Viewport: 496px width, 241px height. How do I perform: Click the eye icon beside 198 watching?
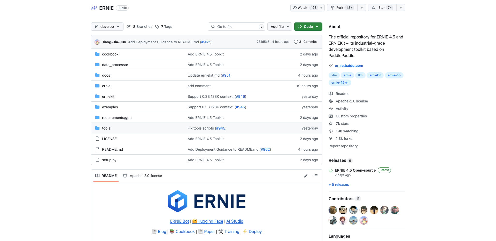331,131
